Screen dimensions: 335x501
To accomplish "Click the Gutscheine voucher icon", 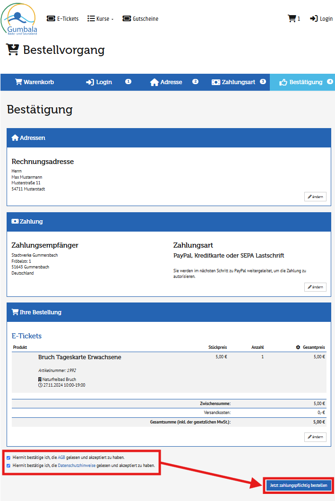I will (126, 19).
